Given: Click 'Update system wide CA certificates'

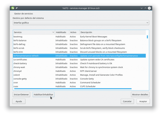Looking at the screenshot, I should click(x=97, y=60).
